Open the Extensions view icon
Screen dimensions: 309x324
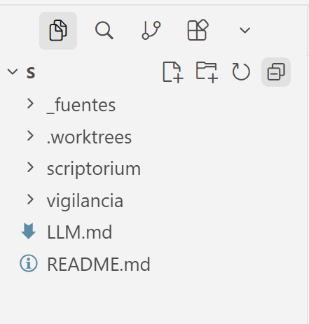[198, 30]
